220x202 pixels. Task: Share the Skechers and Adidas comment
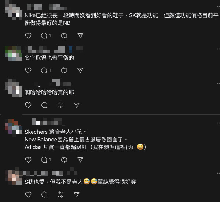[x=80, y=160]
